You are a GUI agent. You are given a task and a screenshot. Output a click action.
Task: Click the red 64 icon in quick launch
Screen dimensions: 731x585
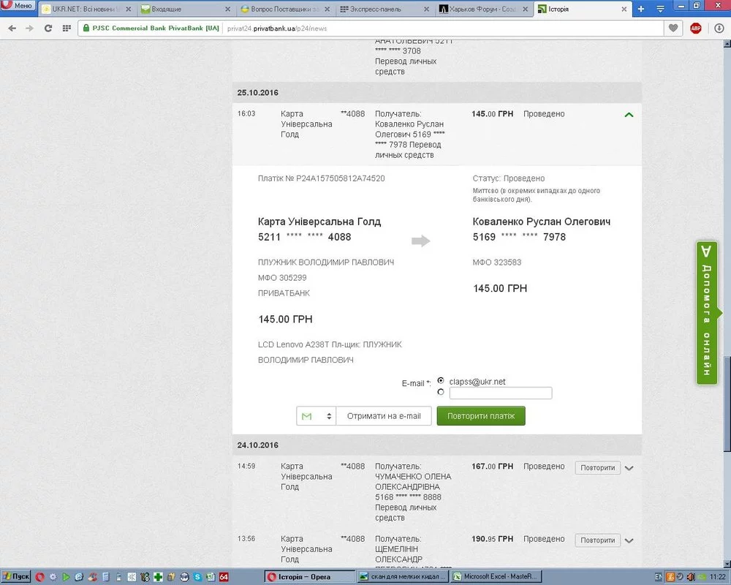coord(224,577)
